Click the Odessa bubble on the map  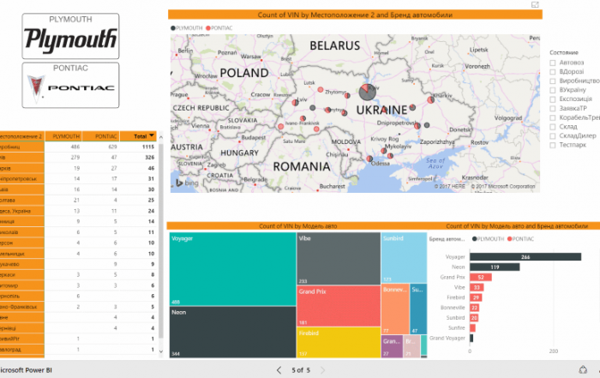point(369,159)
